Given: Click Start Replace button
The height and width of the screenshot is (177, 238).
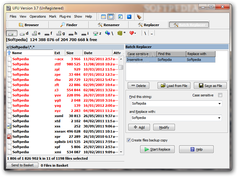Looking at the screenshot, I should coord(157,149).
